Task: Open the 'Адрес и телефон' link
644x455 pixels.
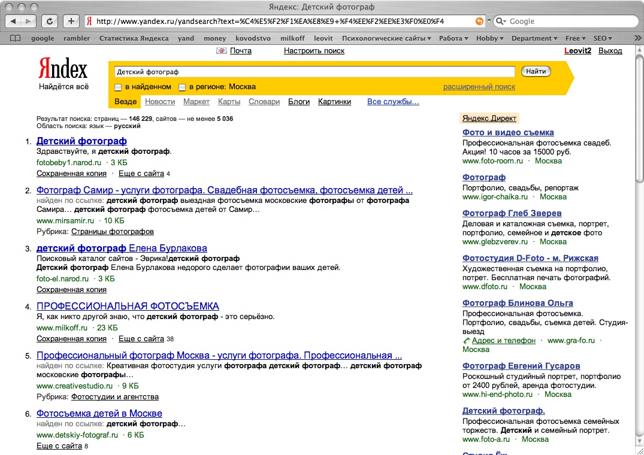Action: (504, 341)
